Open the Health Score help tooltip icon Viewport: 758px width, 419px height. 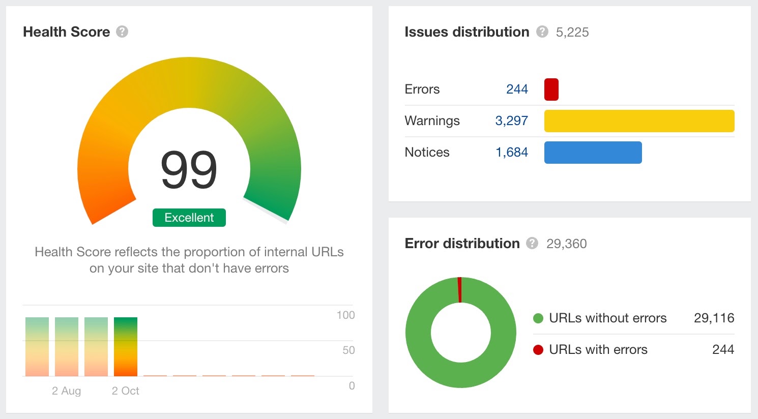[x=122, y=32]
